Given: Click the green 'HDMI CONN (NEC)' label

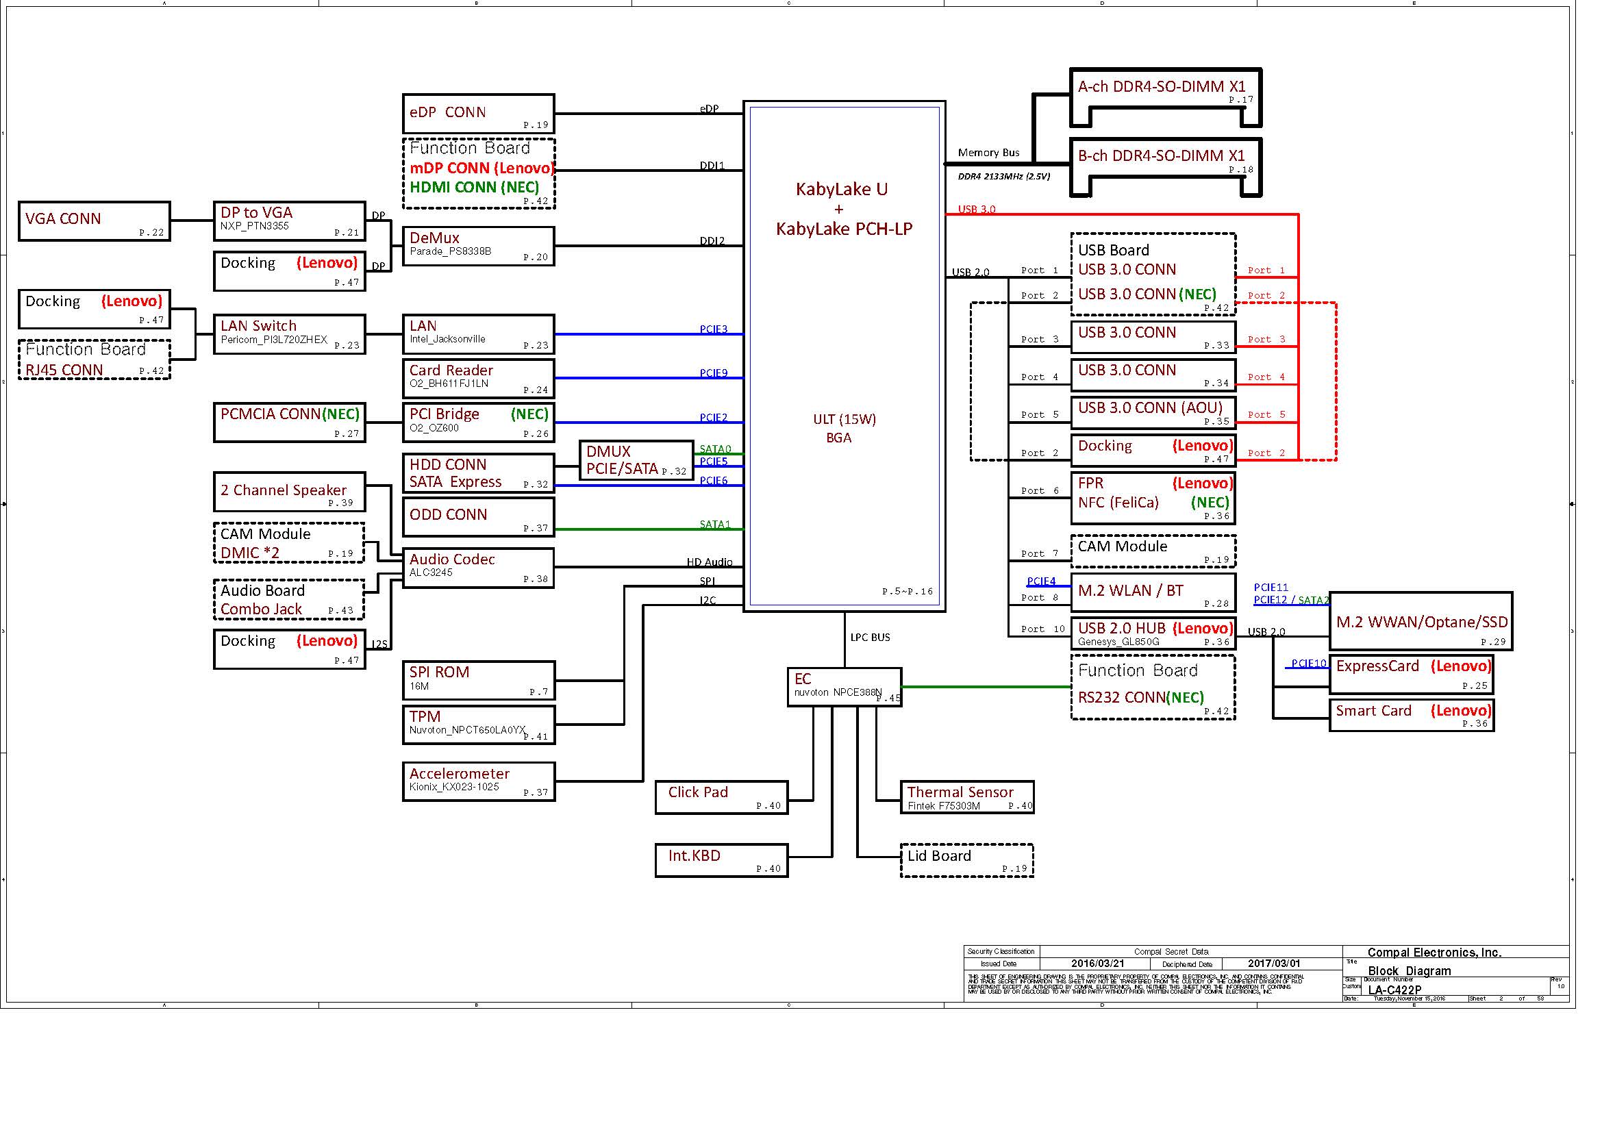Looking at the screenshot, I should [475, 187].
